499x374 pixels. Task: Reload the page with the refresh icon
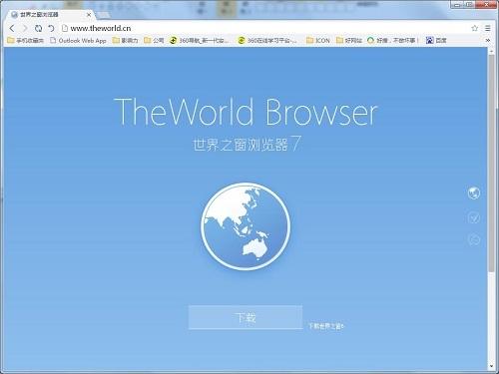click(x=38, y=28)
